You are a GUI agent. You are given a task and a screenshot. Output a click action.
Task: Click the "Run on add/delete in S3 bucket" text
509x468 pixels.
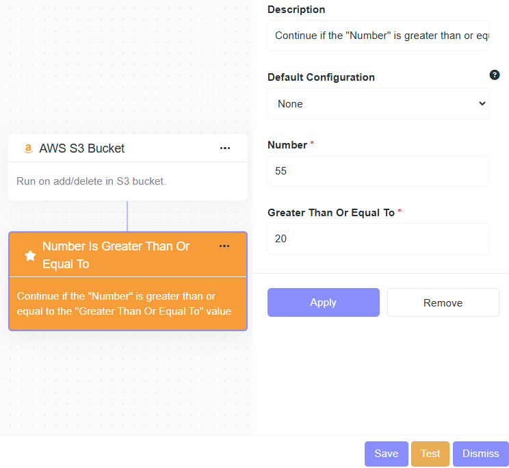click(91, 181)
